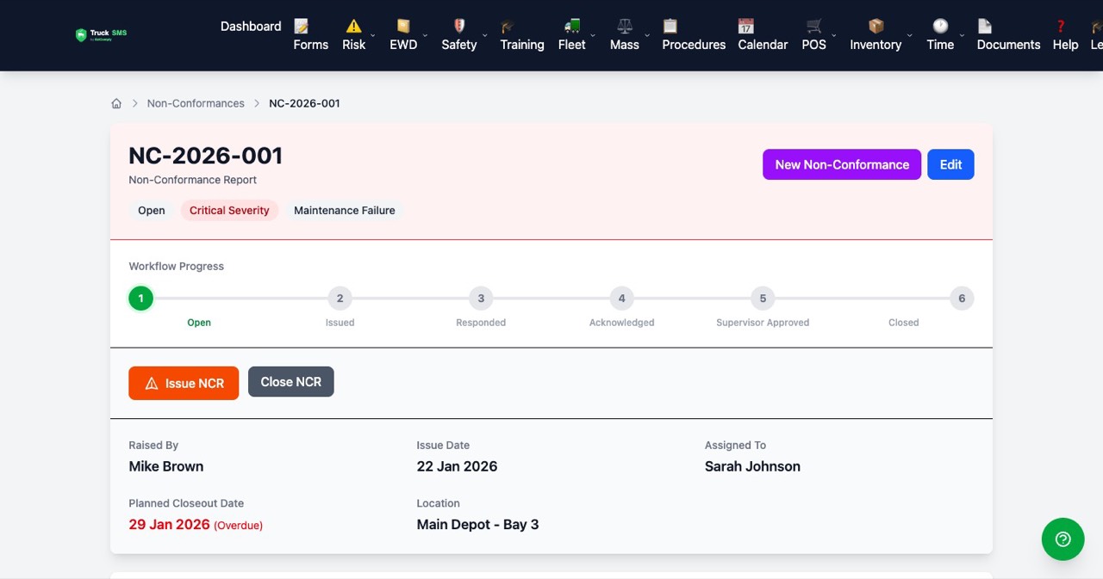Click the Close NCR button
The image size is (1103, 579).
291,382
